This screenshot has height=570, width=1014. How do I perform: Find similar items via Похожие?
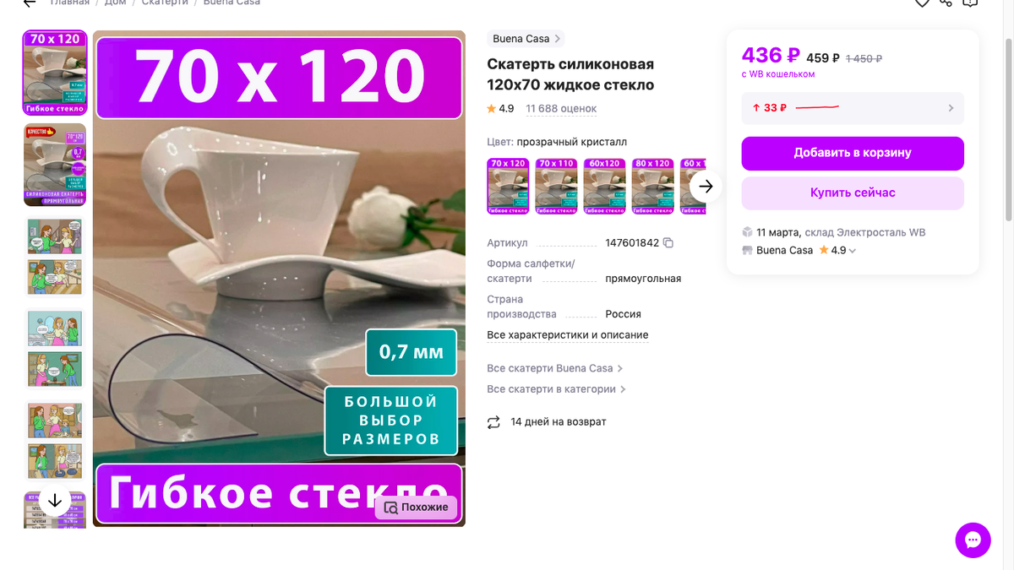[417, 508]
